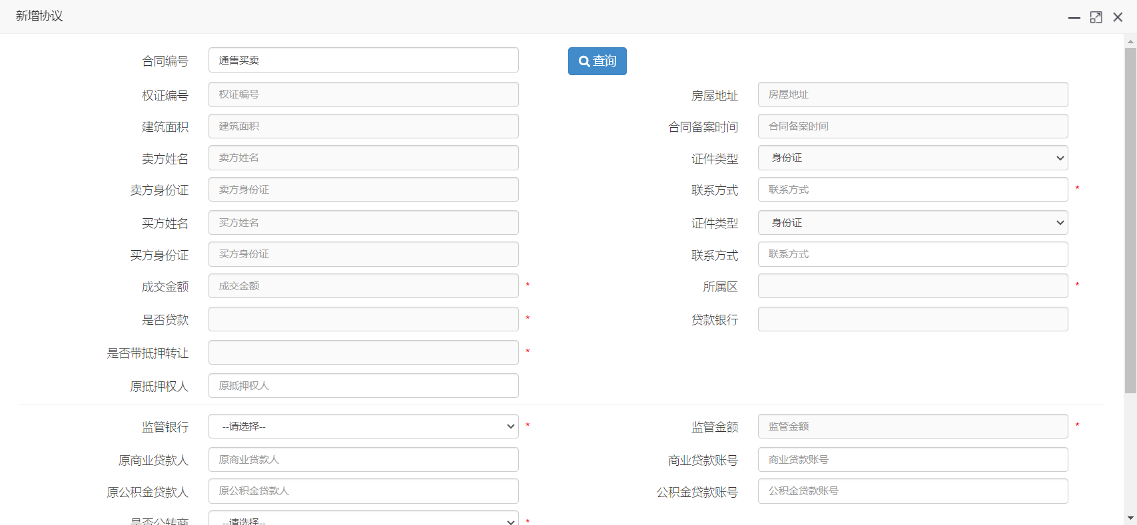Close the 新增协议 dialog
This screenshot has width=1137, height=525.
[1118, 17]
